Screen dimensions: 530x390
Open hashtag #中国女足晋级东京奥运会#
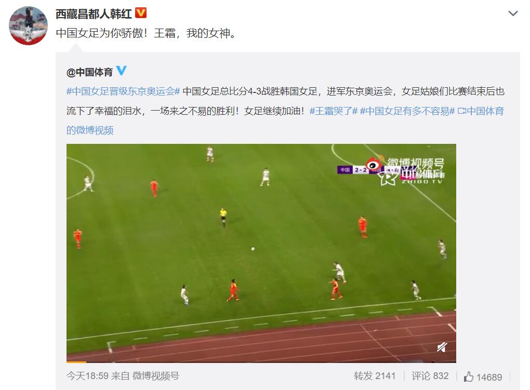(x=123, y=91)
